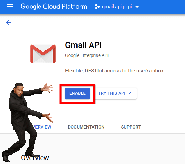This screenshot has height=164, width=185.
Task: Click the 'Overview' section heading
Action: [x=35, y=158]
